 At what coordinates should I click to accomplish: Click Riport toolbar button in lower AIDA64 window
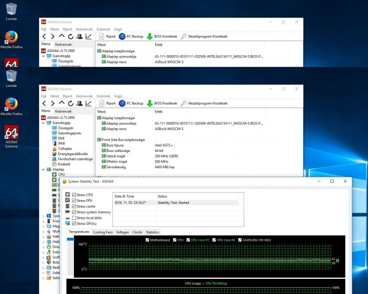pos(107,103)
